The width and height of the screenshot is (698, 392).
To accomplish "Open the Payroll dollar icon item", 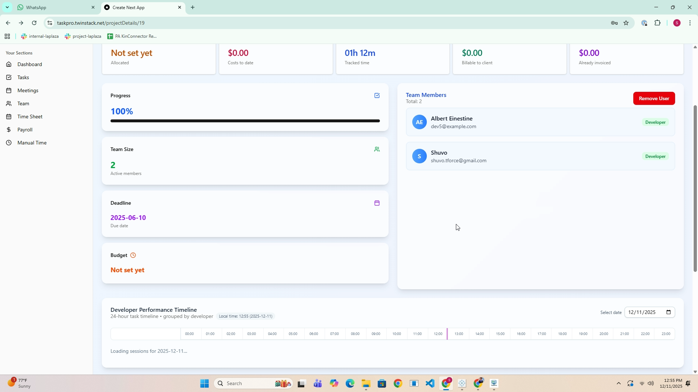I will pos(25,130).
